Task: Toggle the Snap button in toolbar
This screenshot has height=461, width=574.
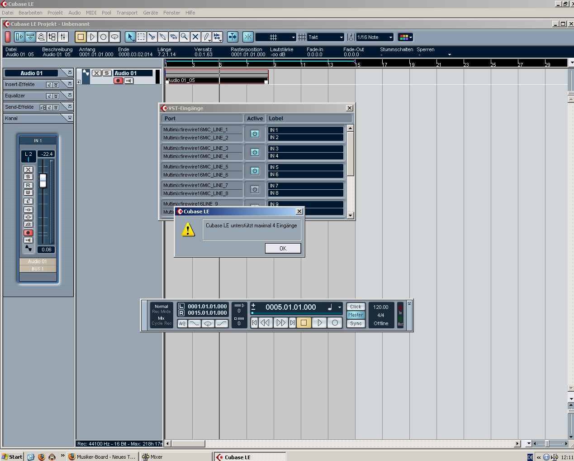Action: tap(248, 37)
